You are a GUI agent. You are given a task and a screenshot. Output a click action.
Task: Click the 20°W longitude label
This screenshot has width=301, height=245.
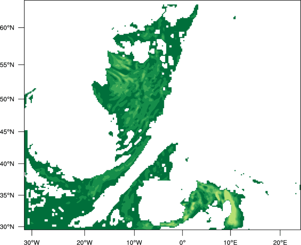point(84,242)
